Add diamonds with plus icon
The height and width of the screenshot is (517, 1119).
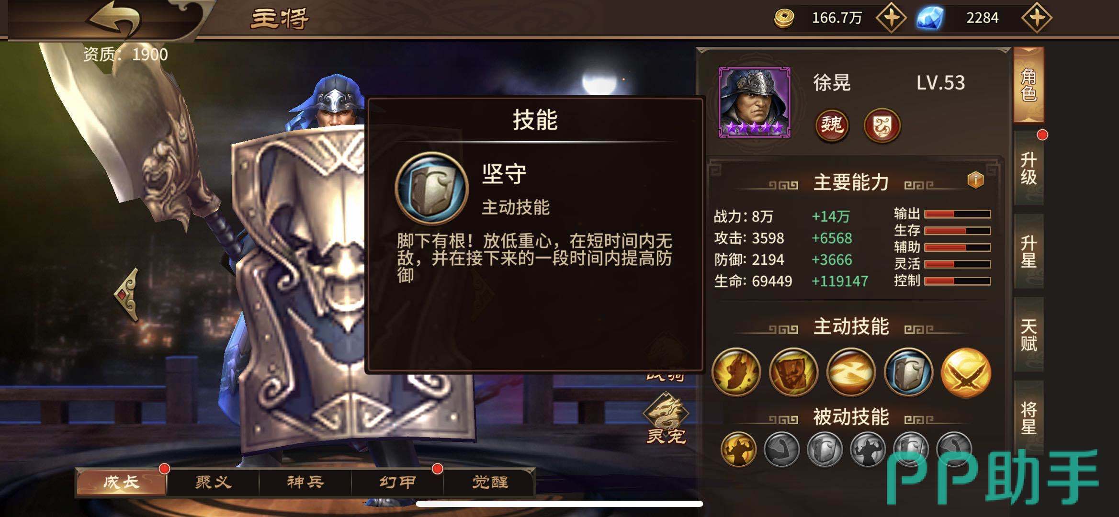[x=1036, y=18]
